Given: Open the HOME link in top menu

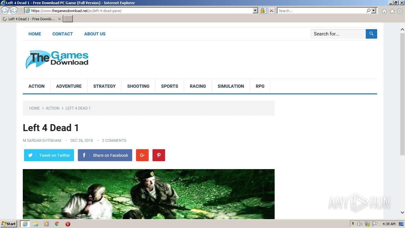Looking at the screenshot, I should 35,34.
